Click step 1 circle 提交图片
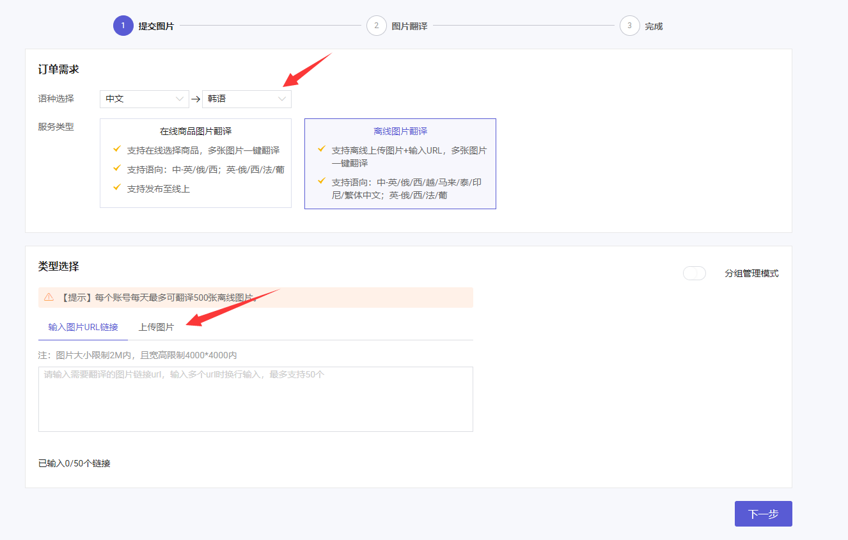The height and width of the screenshot is (540, 848). [123, 26]
